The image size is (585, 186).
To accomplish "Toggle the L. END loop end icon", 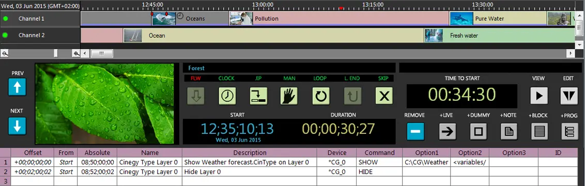I will click(352, 96).
